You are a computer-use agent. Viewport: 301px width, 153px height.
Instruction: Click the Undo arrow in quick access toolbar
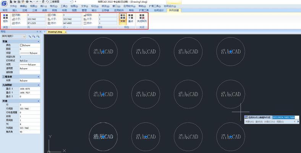click(31, 2)
